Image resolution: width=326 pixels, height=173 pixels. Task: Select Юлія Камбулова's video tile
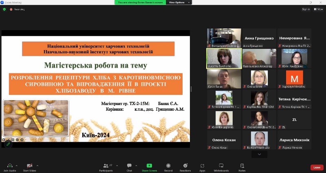pos(294,58)
